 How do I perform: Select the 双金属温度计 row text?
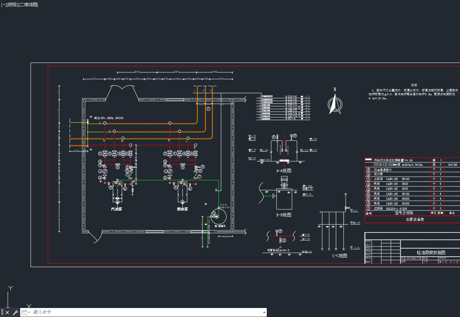[383, 170]
